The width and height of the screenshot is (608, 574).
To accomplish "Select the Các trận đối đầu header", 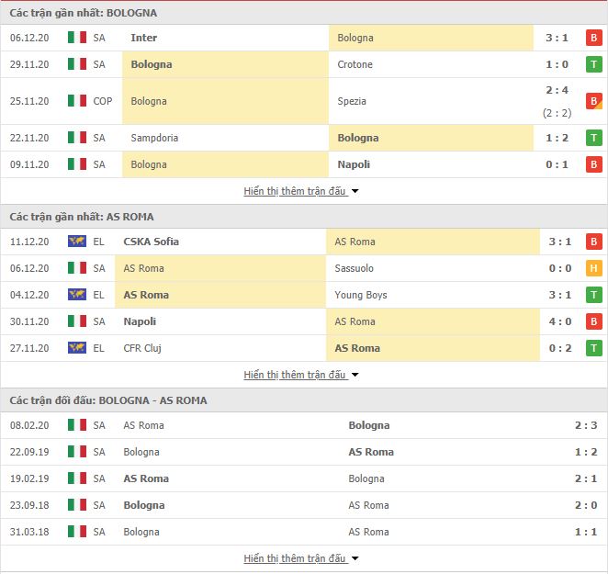I will [108, 400].
